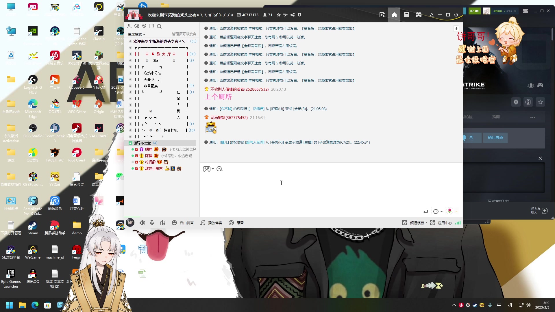Click the enter send arrow icon
The height and width of the screenshot is (312, 555).
pos(425,212)
